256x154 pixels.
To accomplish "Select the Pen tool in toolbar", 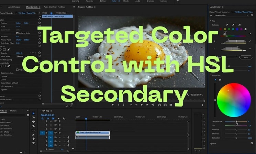I will point(33,134).
